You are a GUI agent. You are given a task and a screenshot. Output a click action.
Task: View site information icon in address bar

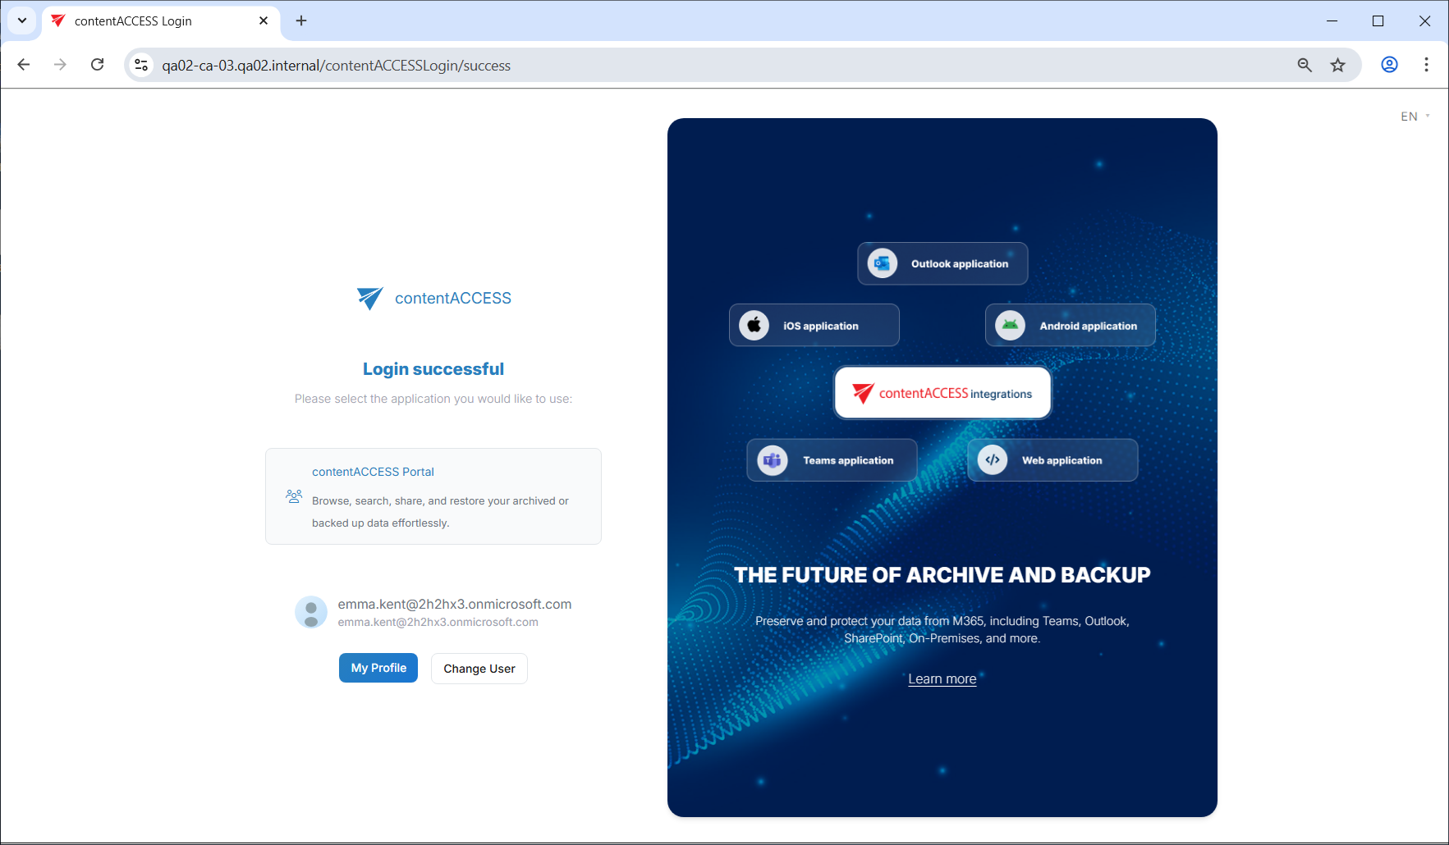pyautogui.click(x=141, y=65)
